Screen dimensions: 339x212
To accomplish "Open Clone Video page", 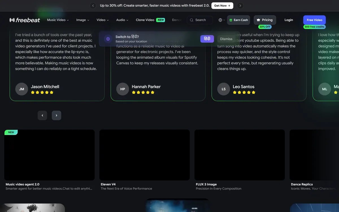I will pos(145,20).
